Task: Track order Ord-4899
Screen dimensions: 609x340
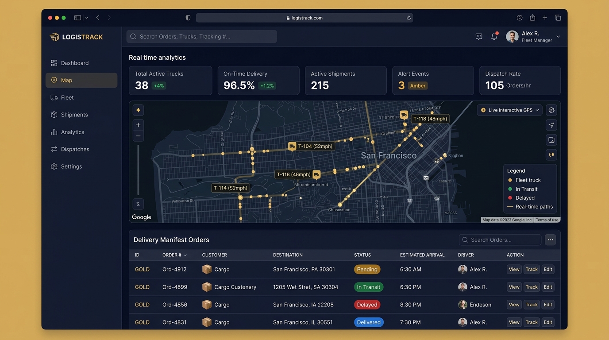Action: click(x=532, y=287)
